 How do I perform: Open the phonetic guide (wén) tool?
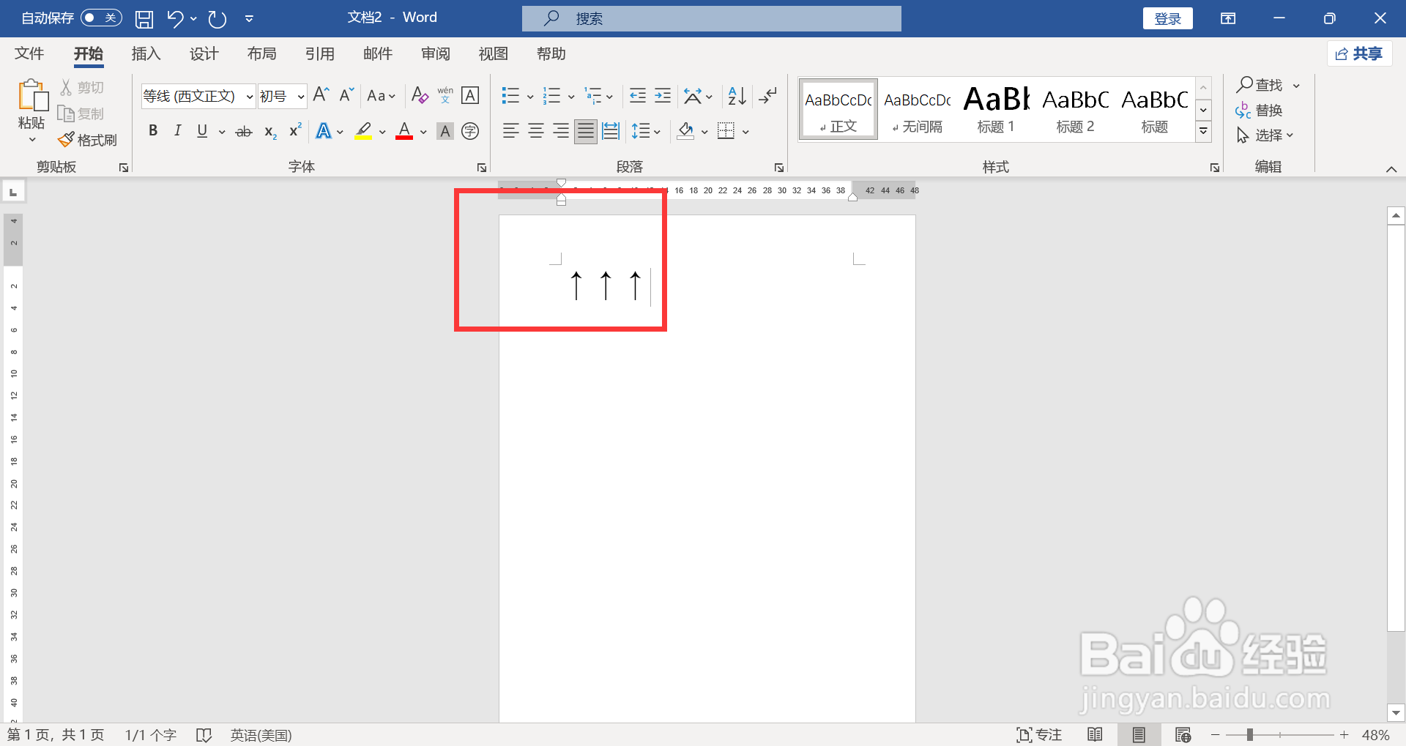445,95
